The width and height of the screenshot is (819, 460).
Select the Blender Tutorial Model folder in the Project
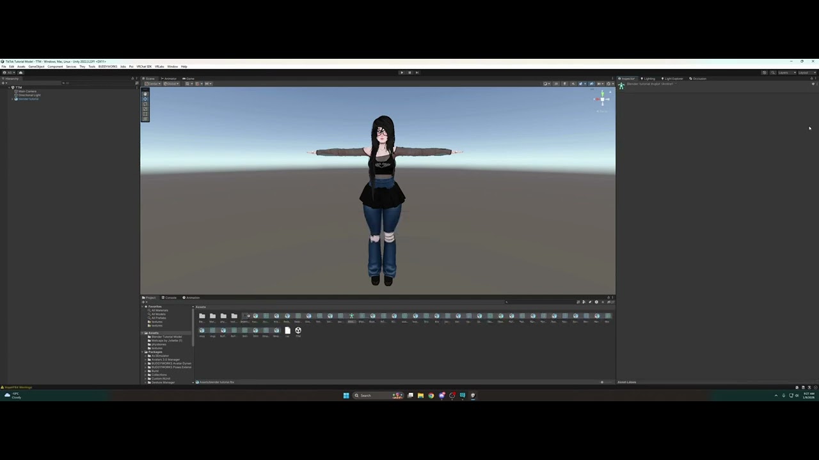(x=165, y=337)
